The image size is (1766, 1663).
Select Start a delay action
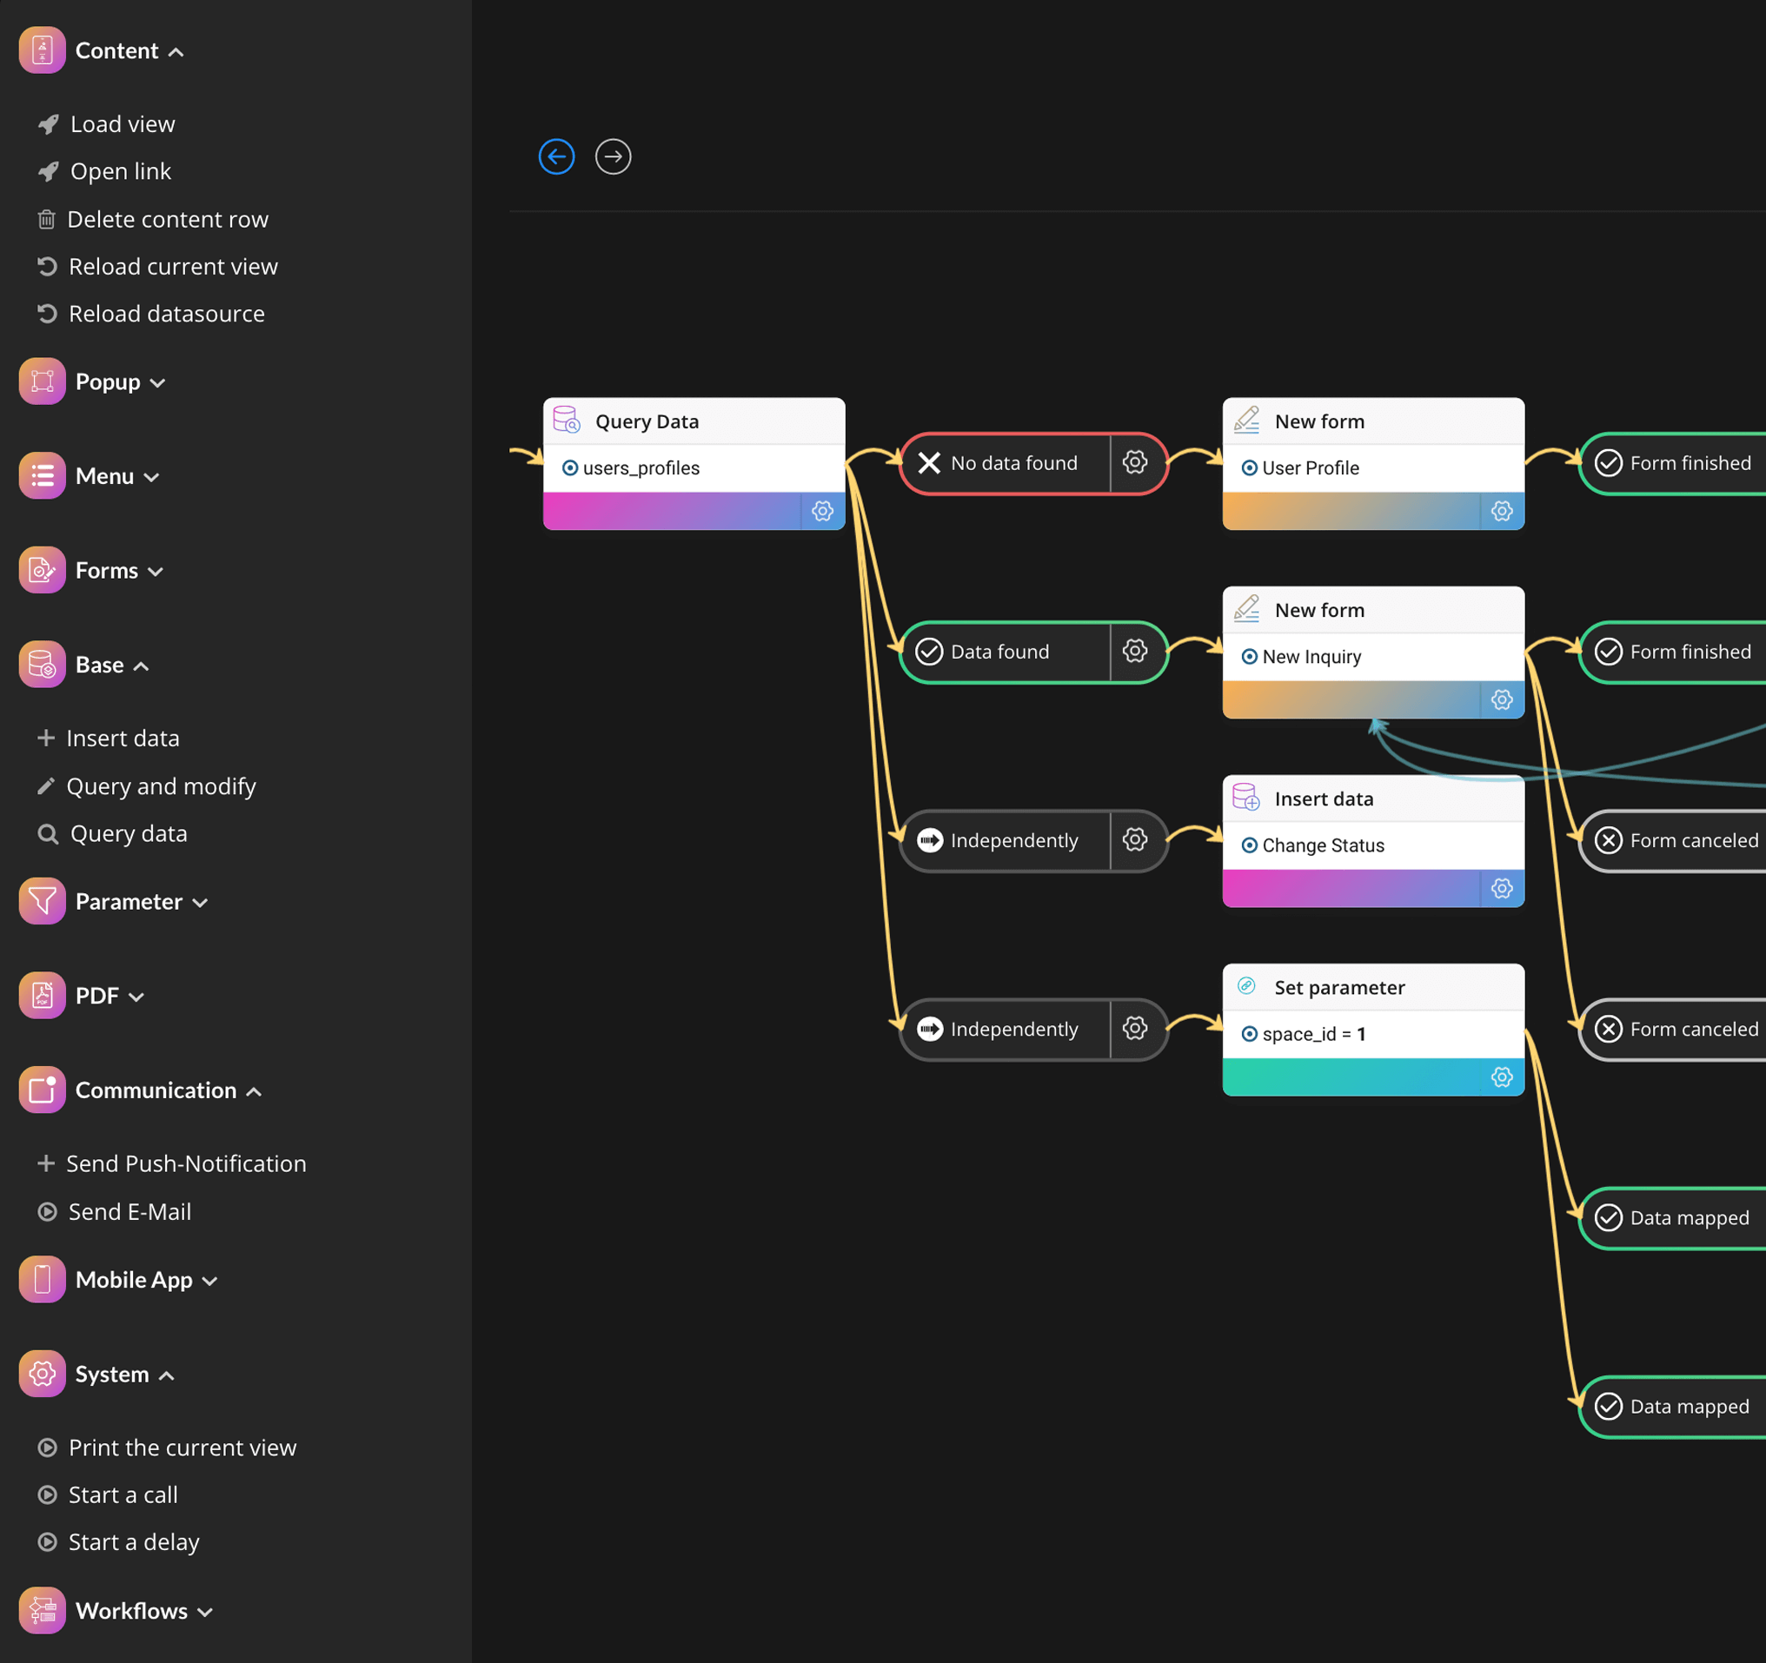118,1540
